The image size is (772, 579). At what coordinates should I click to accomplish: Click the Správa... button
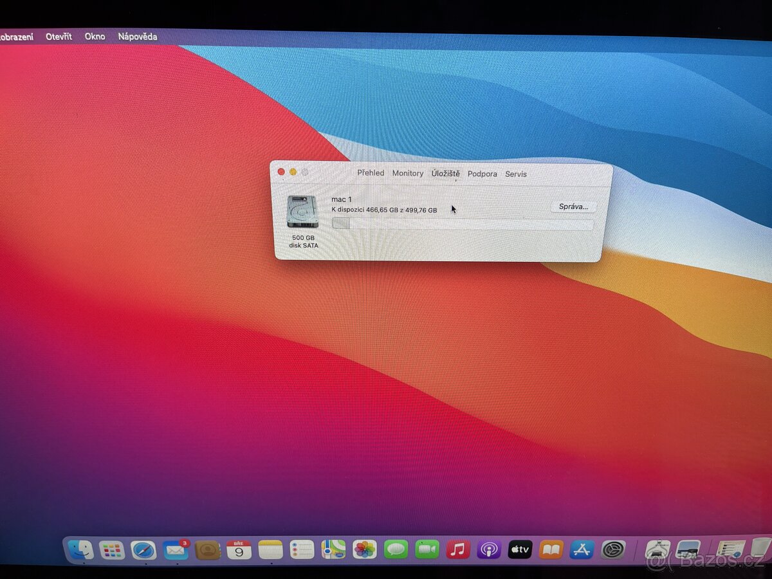pos(573,207)
